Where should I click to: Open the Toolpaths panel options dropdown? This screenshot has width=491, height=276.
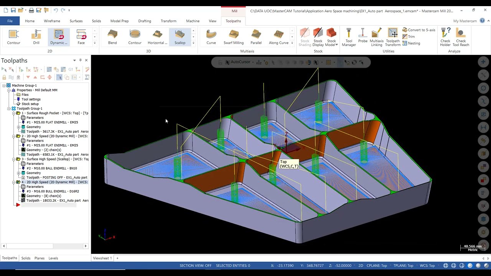[74, 60]
